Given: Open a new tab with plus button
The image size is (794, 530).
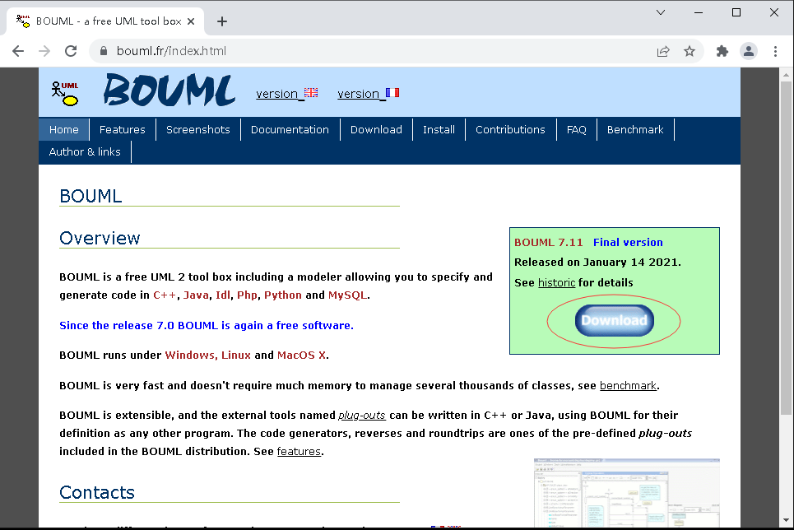Looking at the screenshot, I should pyautogui.click(x=222, y=21).
